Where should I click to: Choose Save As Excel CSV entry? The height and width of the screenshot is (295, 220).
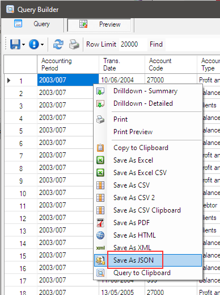pos(148,173)
